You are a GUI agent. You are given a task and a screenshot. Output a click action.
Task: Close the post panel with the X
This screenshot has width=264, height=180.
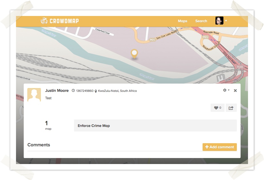coord(235,90)
